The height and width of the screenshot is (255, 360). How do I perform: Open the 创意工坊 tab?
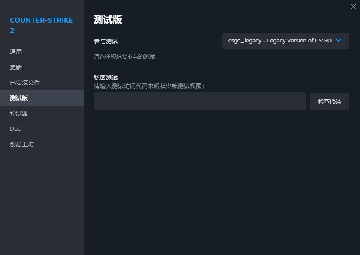(x=22, y=144)
